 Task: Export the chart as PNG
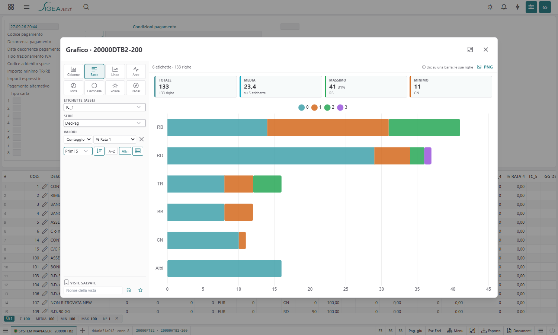[485, 67]
